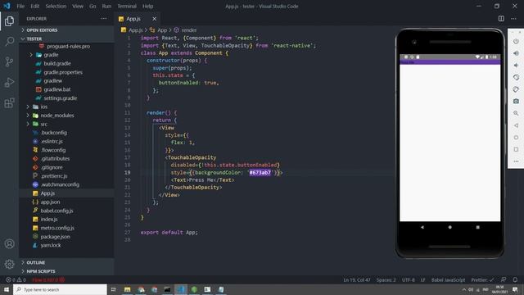This screenshot has height=295, width=524.
Task: Change language mode Babel JavaScript
Action: click(448, 279)
